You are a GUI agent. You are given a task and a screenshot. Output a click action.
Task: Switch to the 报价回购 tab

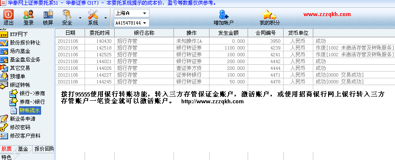point(44,149)
